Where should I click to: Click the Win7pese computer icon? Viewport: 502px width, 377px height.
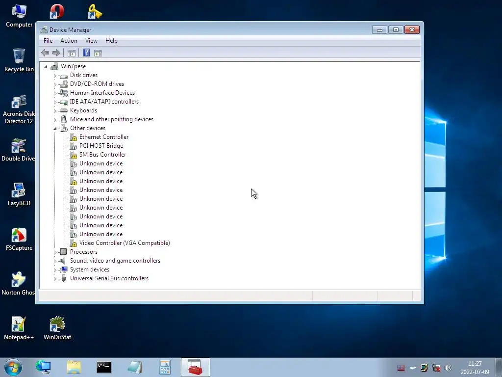point(54,66)
